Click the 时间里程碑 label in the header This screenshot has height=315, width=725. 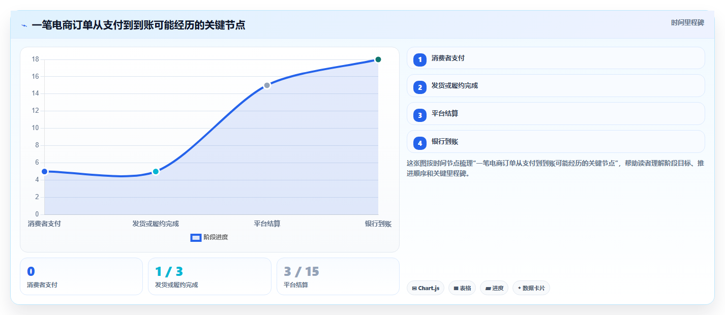click(x=687, y=22)
